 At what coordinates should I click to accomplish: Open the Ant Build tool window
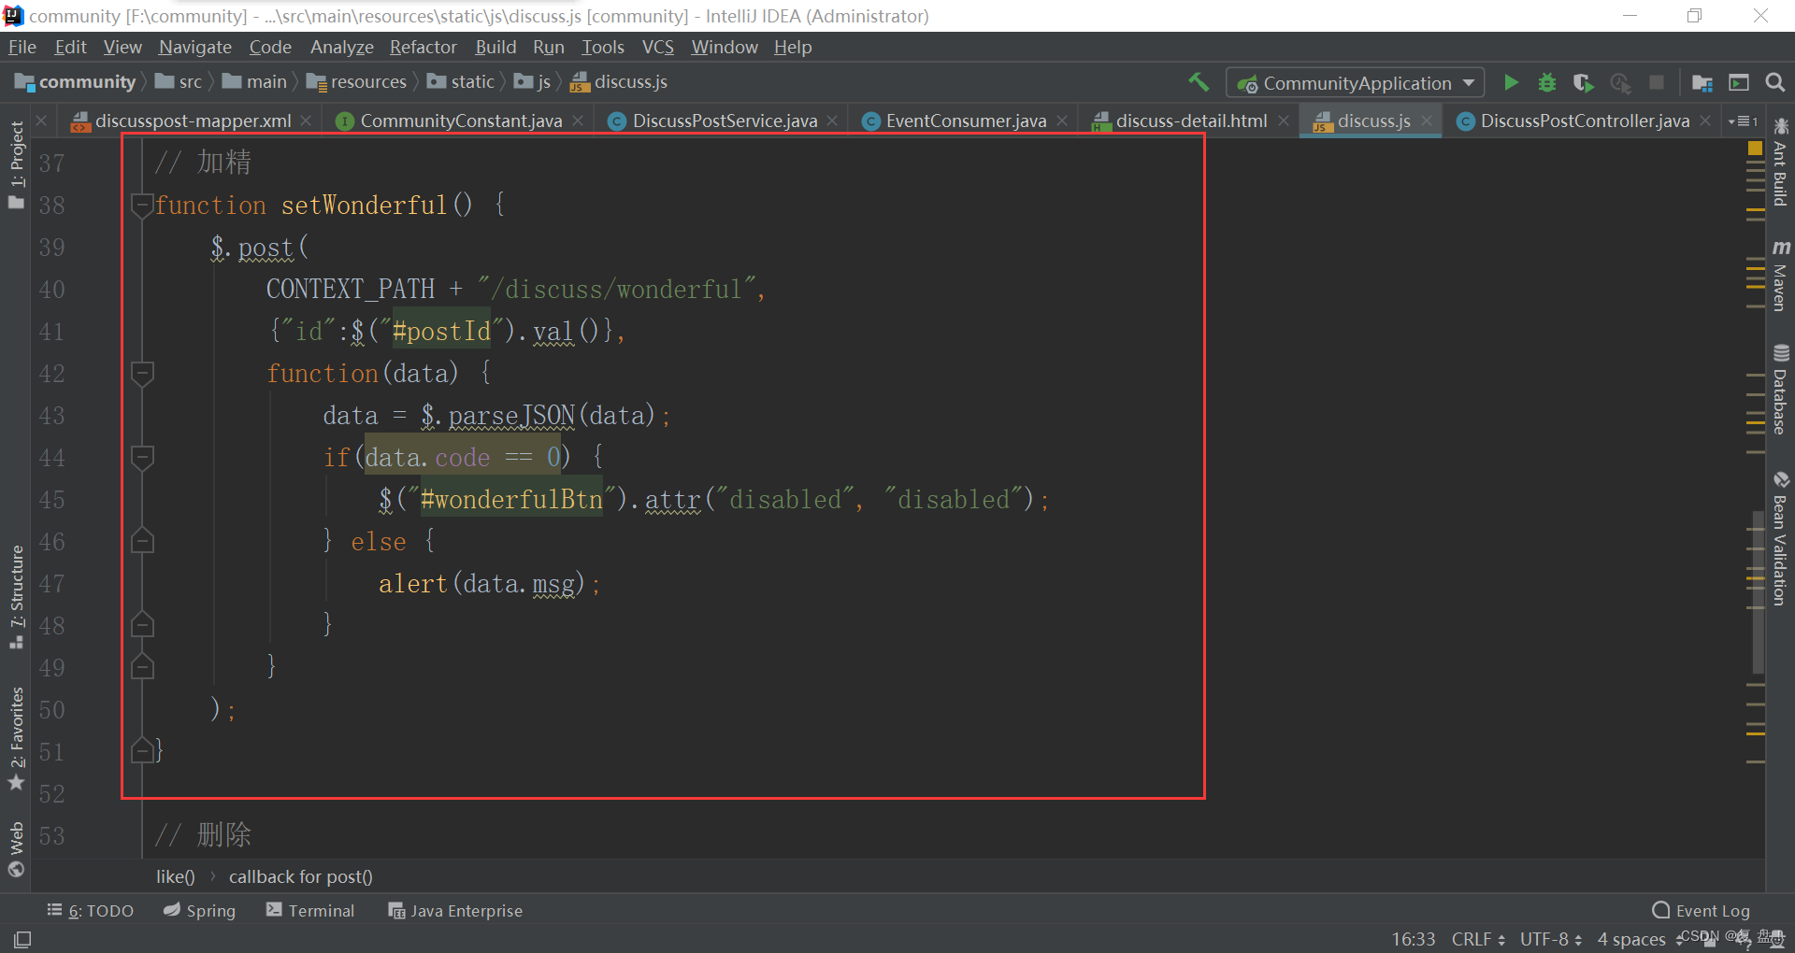tap(1780, 164)
